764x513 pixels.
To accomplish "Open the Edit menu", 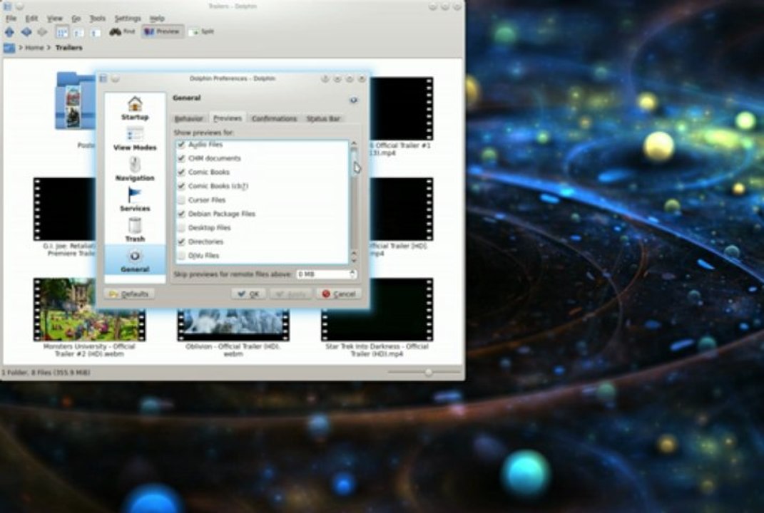I will tap(31, 19).
